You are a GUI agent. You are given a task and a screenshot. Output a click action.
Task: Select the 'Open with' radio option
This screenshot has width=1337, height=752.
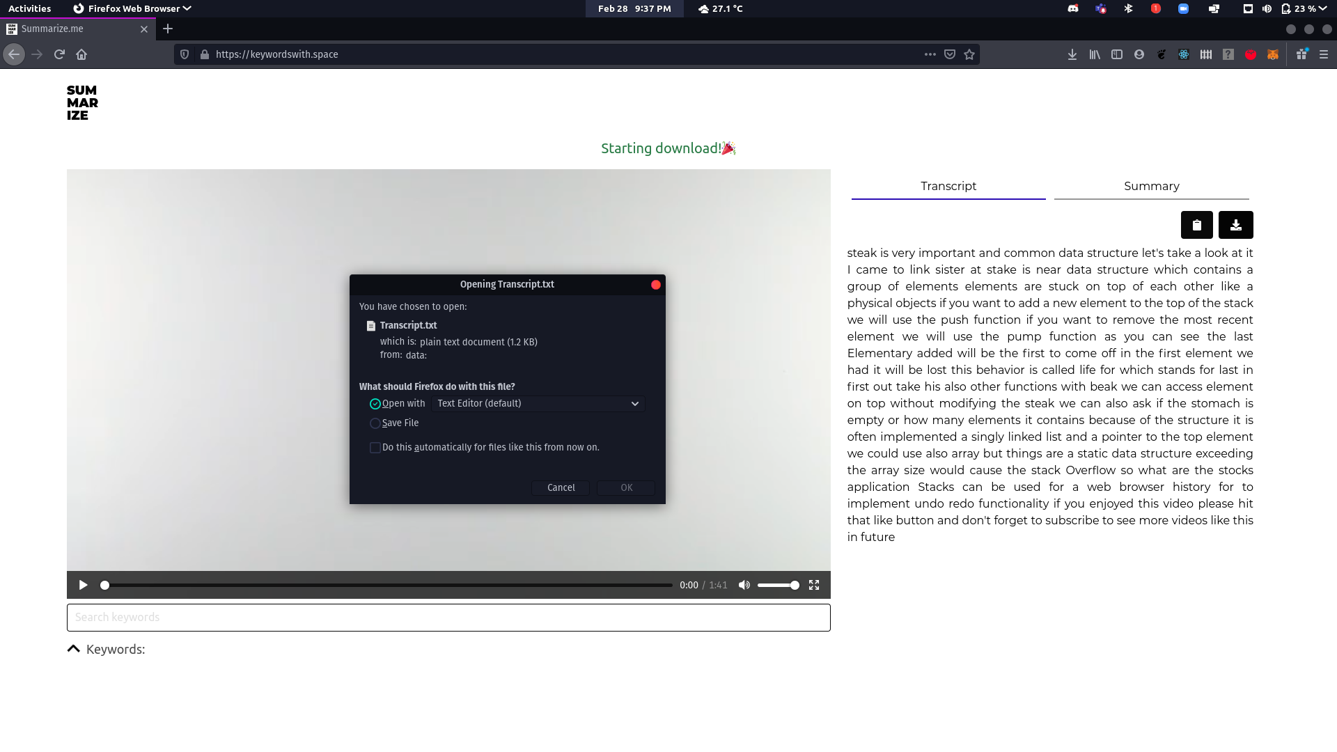375,404
